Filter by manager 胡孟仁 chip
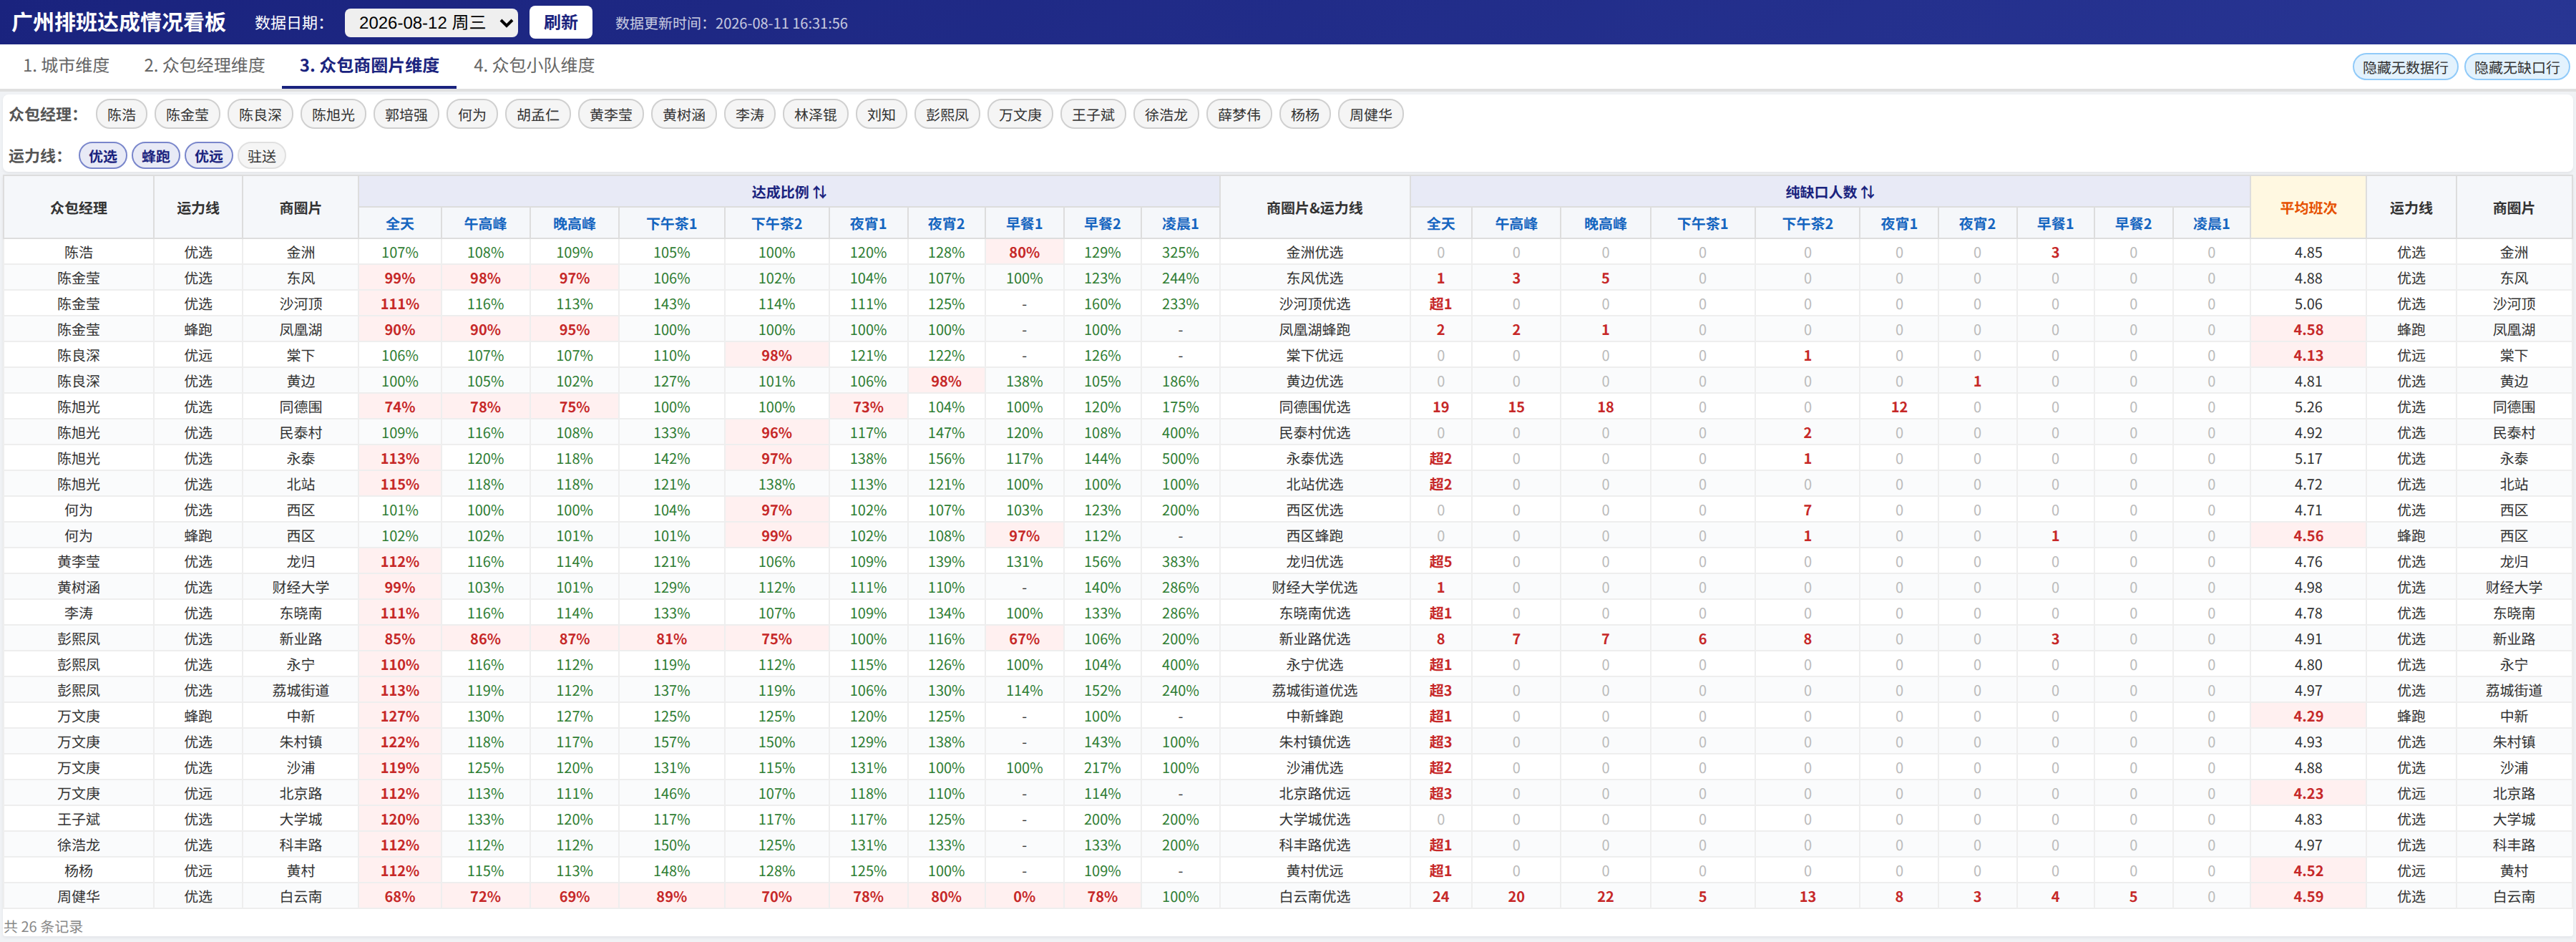This screenshot has height=942, width=2576. click(538, 115)
